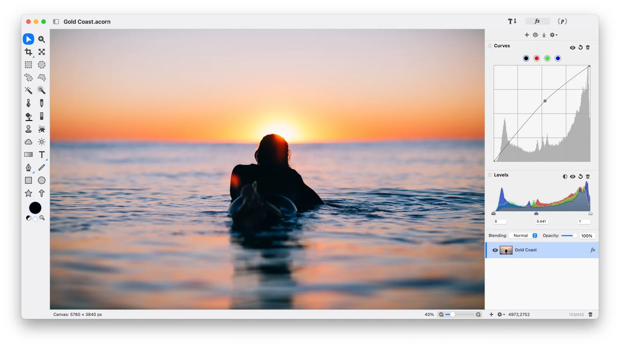Click the foreground black color swatch
This screenshot has height=347, width=620.
point(35,208)
